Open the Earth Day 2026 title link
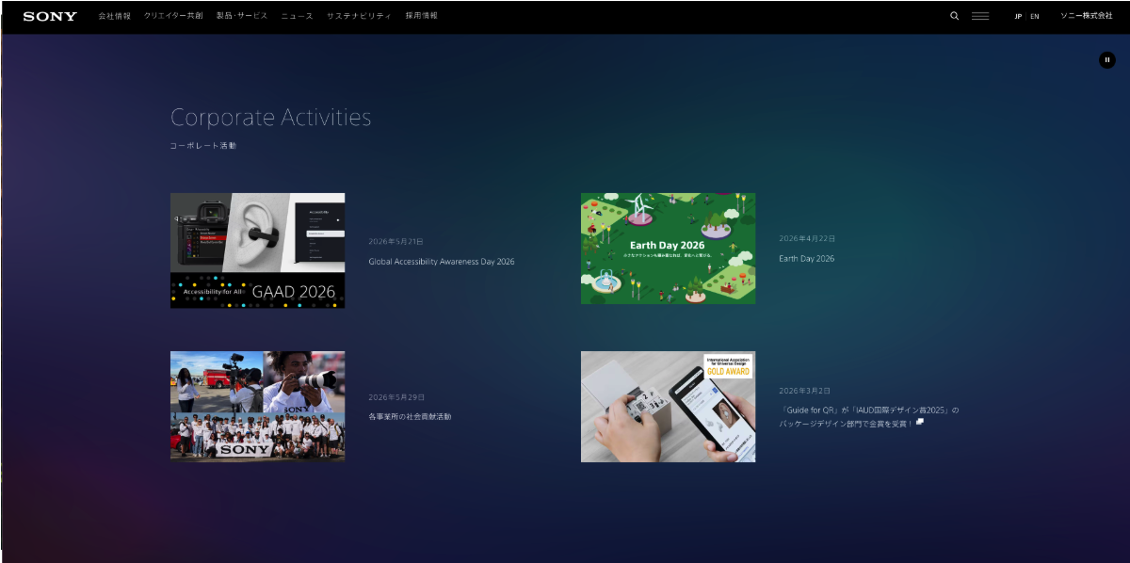1130x563 pixels. 807,258
